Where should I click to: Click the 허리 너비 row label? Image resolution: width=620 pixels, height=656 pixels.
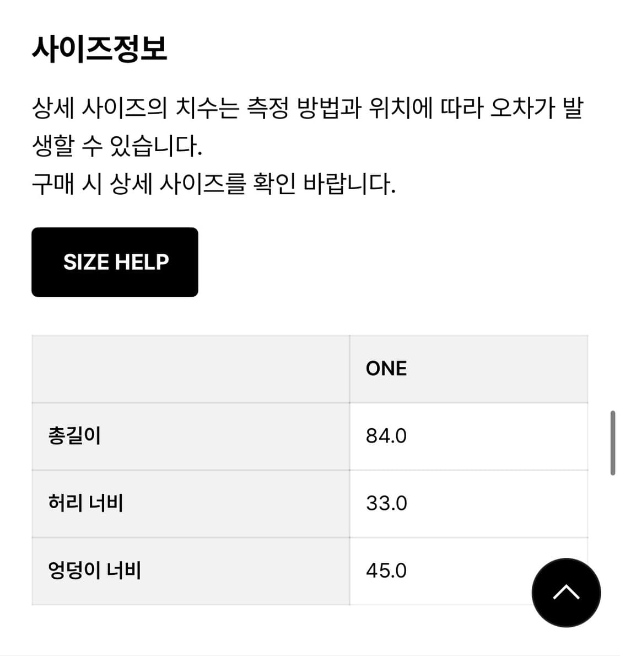click(85, 503)
